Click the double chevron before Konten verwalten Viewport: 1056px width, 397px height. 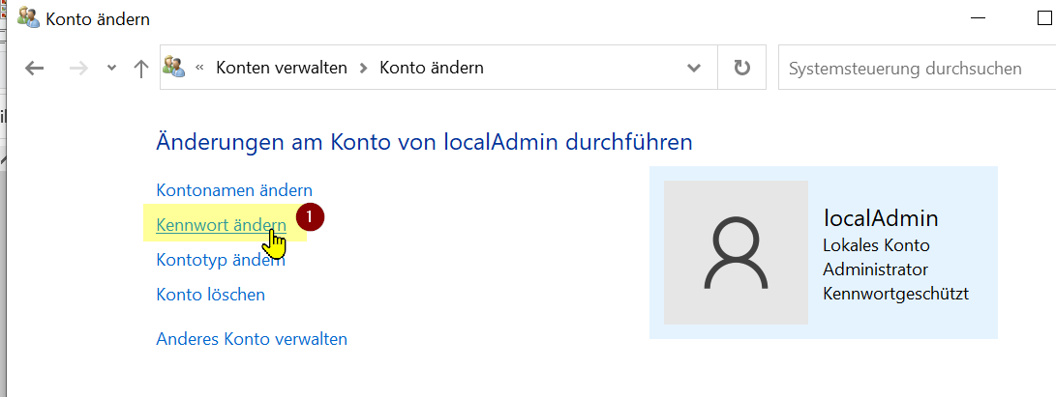tap(199, 69)
